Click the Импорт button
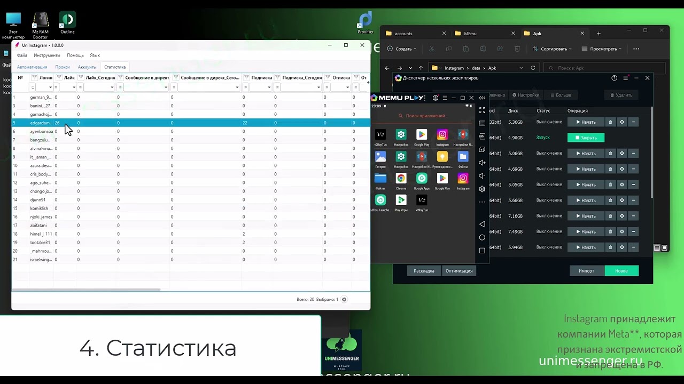The width and height of the screenshot is (684, 384). point(586,271)
